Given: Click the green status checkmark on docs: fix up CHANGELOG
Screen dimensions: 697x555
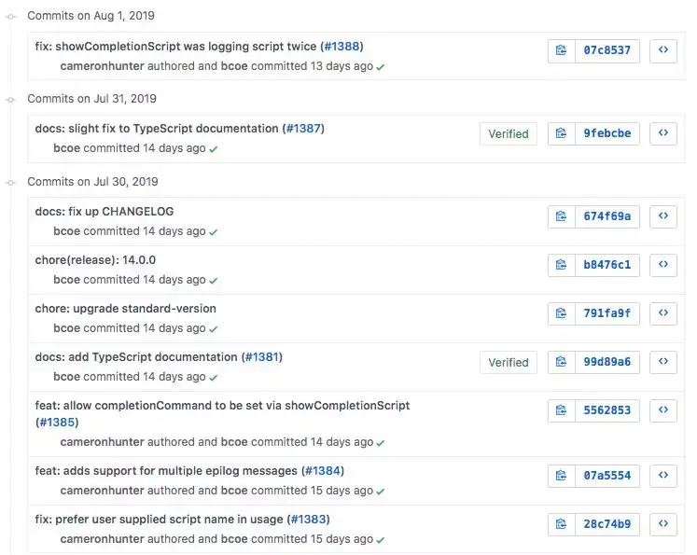Looking at the screenshot, I should coord(214,231).
